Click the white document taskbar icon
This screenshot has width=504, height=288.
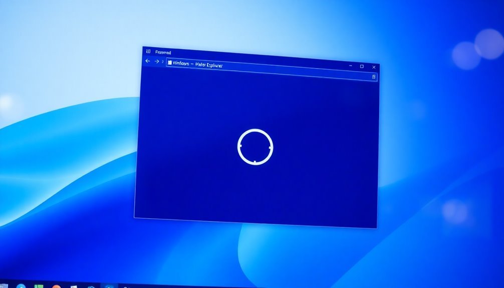click(x=73, y=286)
